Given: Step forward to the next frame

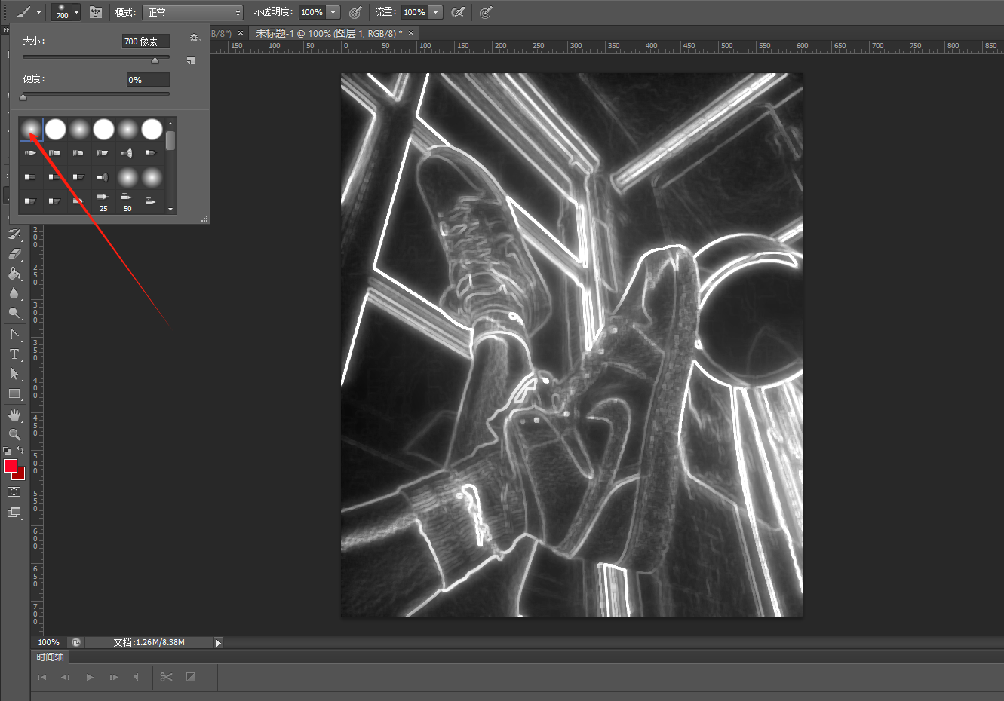Looking at the screenshot, I should coord(113,677).
